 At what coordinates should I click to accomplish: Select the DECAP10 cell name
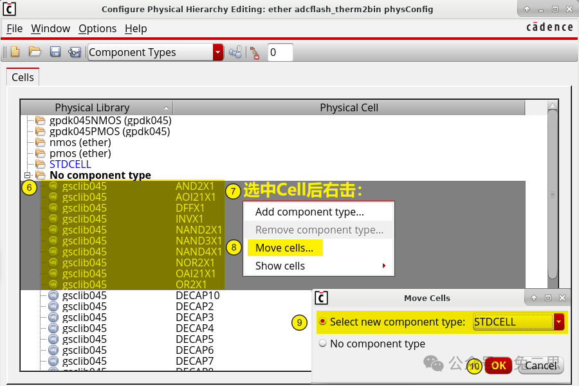click(x=198, y=295)
